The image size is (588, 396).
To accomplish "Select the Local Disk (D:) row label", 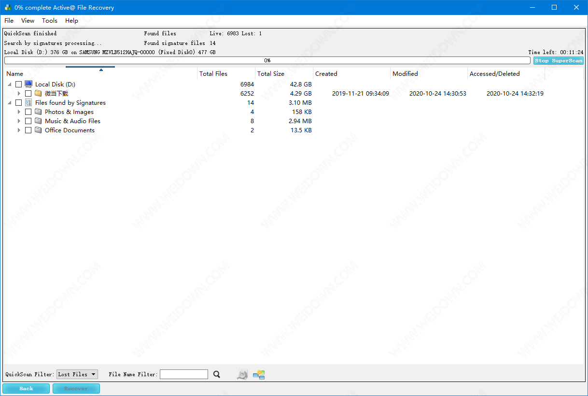I will tap(55, 85).
